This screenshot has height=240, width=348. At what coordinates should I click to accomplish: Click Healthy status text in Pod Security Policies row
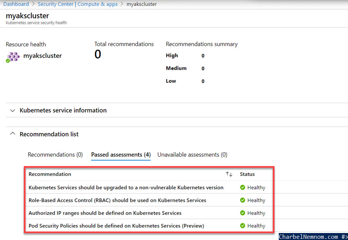point(256,226)
